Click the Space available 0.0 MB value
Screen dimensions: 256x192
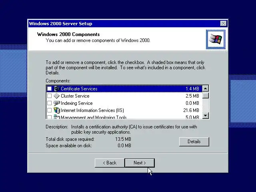pyautogui.click(x=124, y=145)
